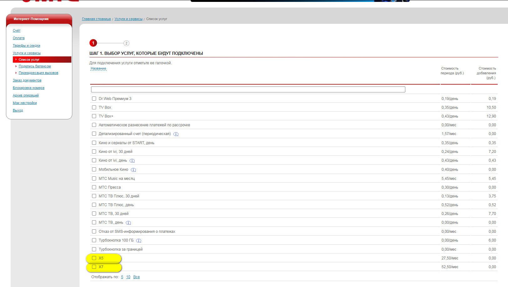Check the МТС ТВ, день checkbox

[94, 222]
